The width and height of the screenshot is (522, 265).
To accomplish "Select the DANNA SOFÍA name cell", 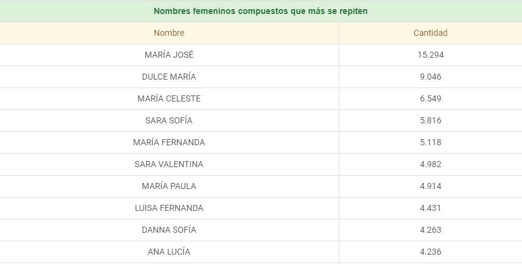I will (169, 230).
